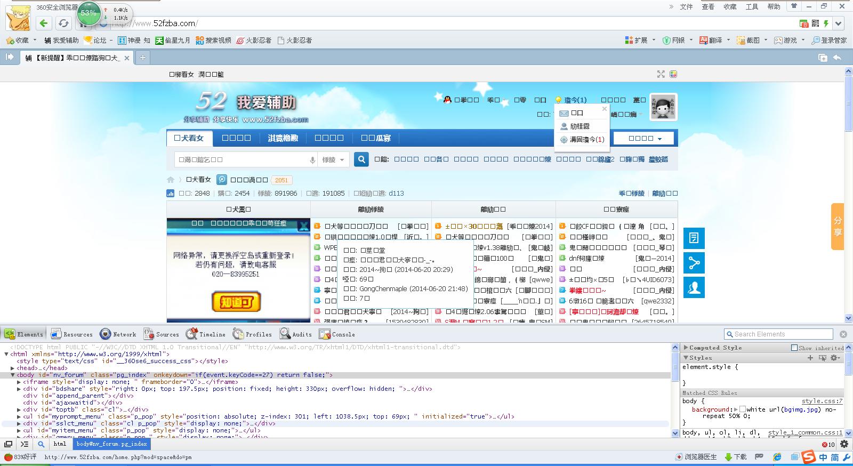Click the blue user contact side icon
The image size is (853, 466).
tap(694, 287)
